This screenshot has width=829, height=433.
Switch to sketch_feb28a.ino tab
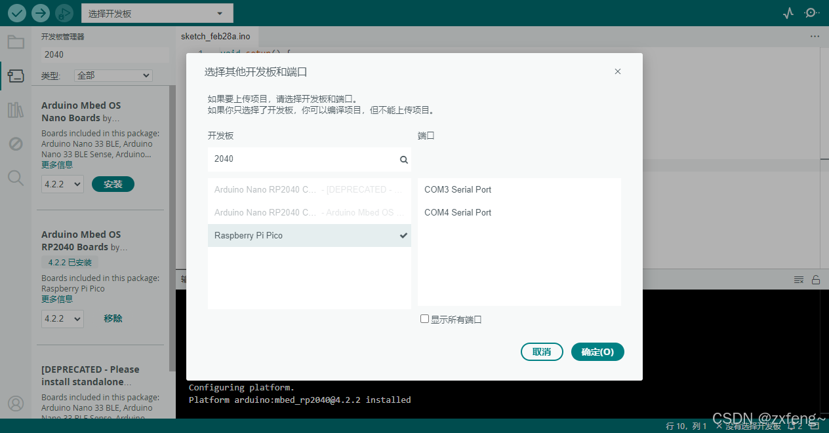coord(216,37)
